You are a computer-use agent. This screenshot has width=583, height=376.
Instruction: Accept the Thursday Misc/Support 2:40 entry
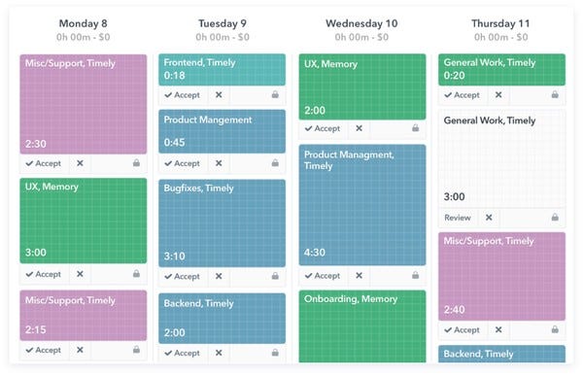pos(462,330)
